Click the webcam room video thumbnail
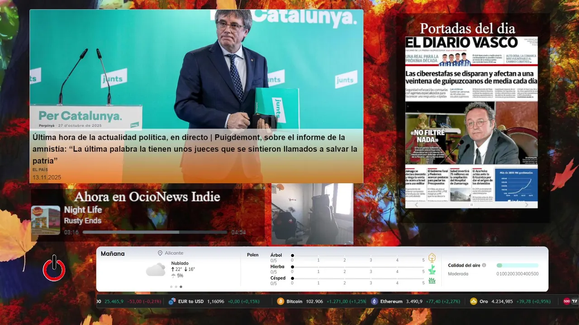Image resolution: width=579 pixels, height=325 pixels. [x=313, y=214]
